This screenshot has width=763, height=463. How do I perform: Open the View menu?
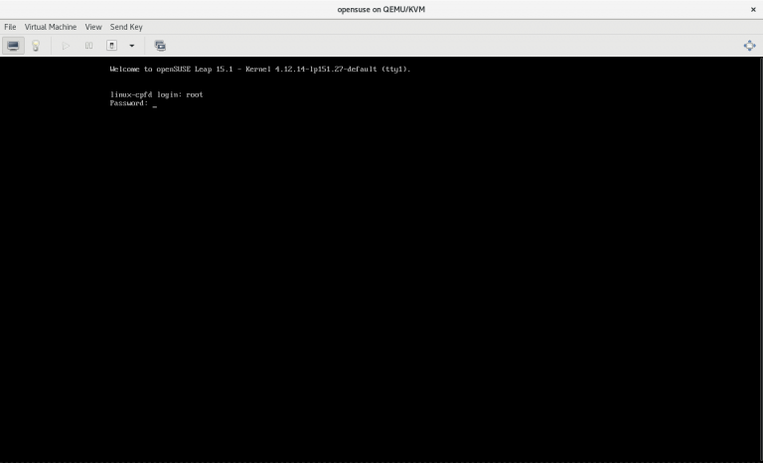[x=93, y=27]
